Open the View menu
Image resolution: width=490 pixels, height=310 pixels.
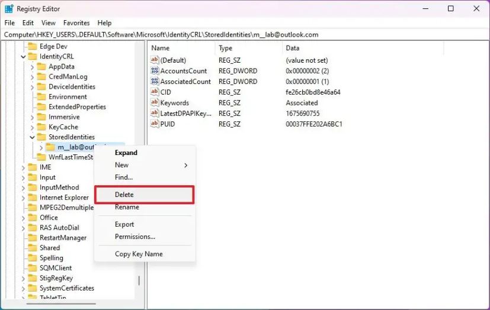[x=49, y=22]
